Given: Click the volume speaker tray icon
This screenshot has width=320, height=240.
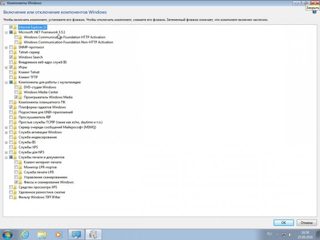Looking at the screenshot, I should point(291,235).
